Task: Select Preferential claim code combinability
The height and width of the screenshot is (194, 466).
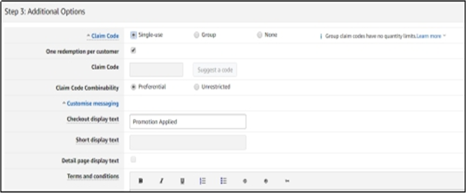Action: [134, 87]
